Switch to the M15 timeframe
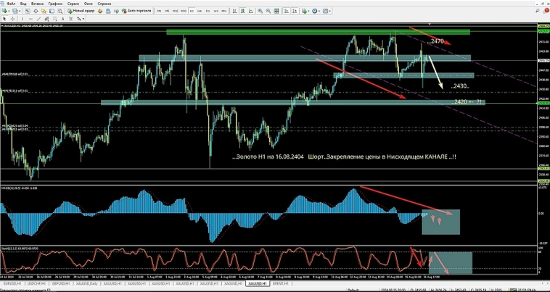 pyautogui.click(x=175, y=11)
